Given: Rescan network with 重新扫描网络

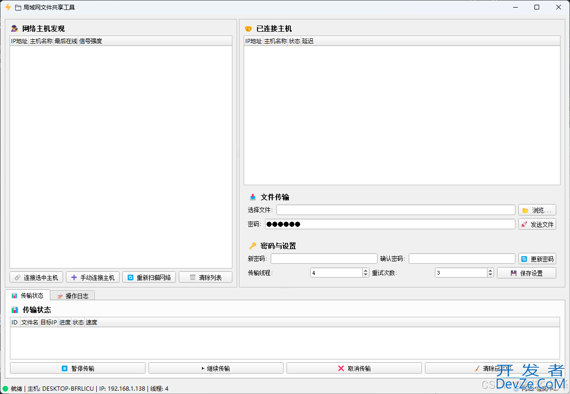Looking at the screenshot, I should point(149,278).
